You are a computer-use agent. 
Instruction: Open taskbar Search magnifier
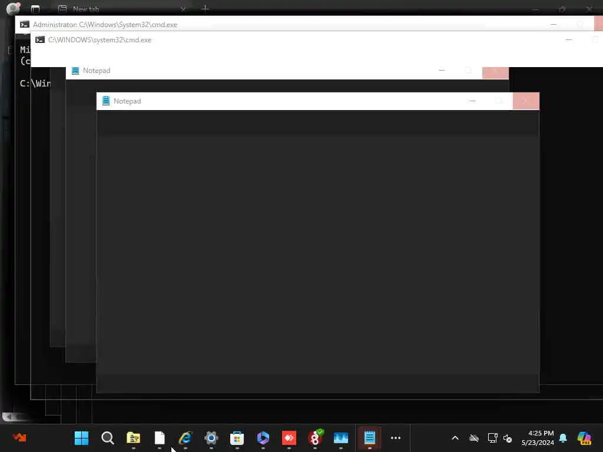tap(107, 438)
